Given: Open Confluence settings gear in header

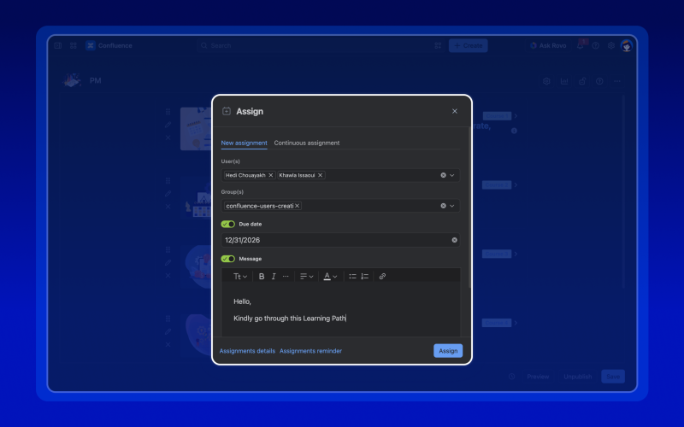Looking at the screenshot, I should (x=611, y=45).
